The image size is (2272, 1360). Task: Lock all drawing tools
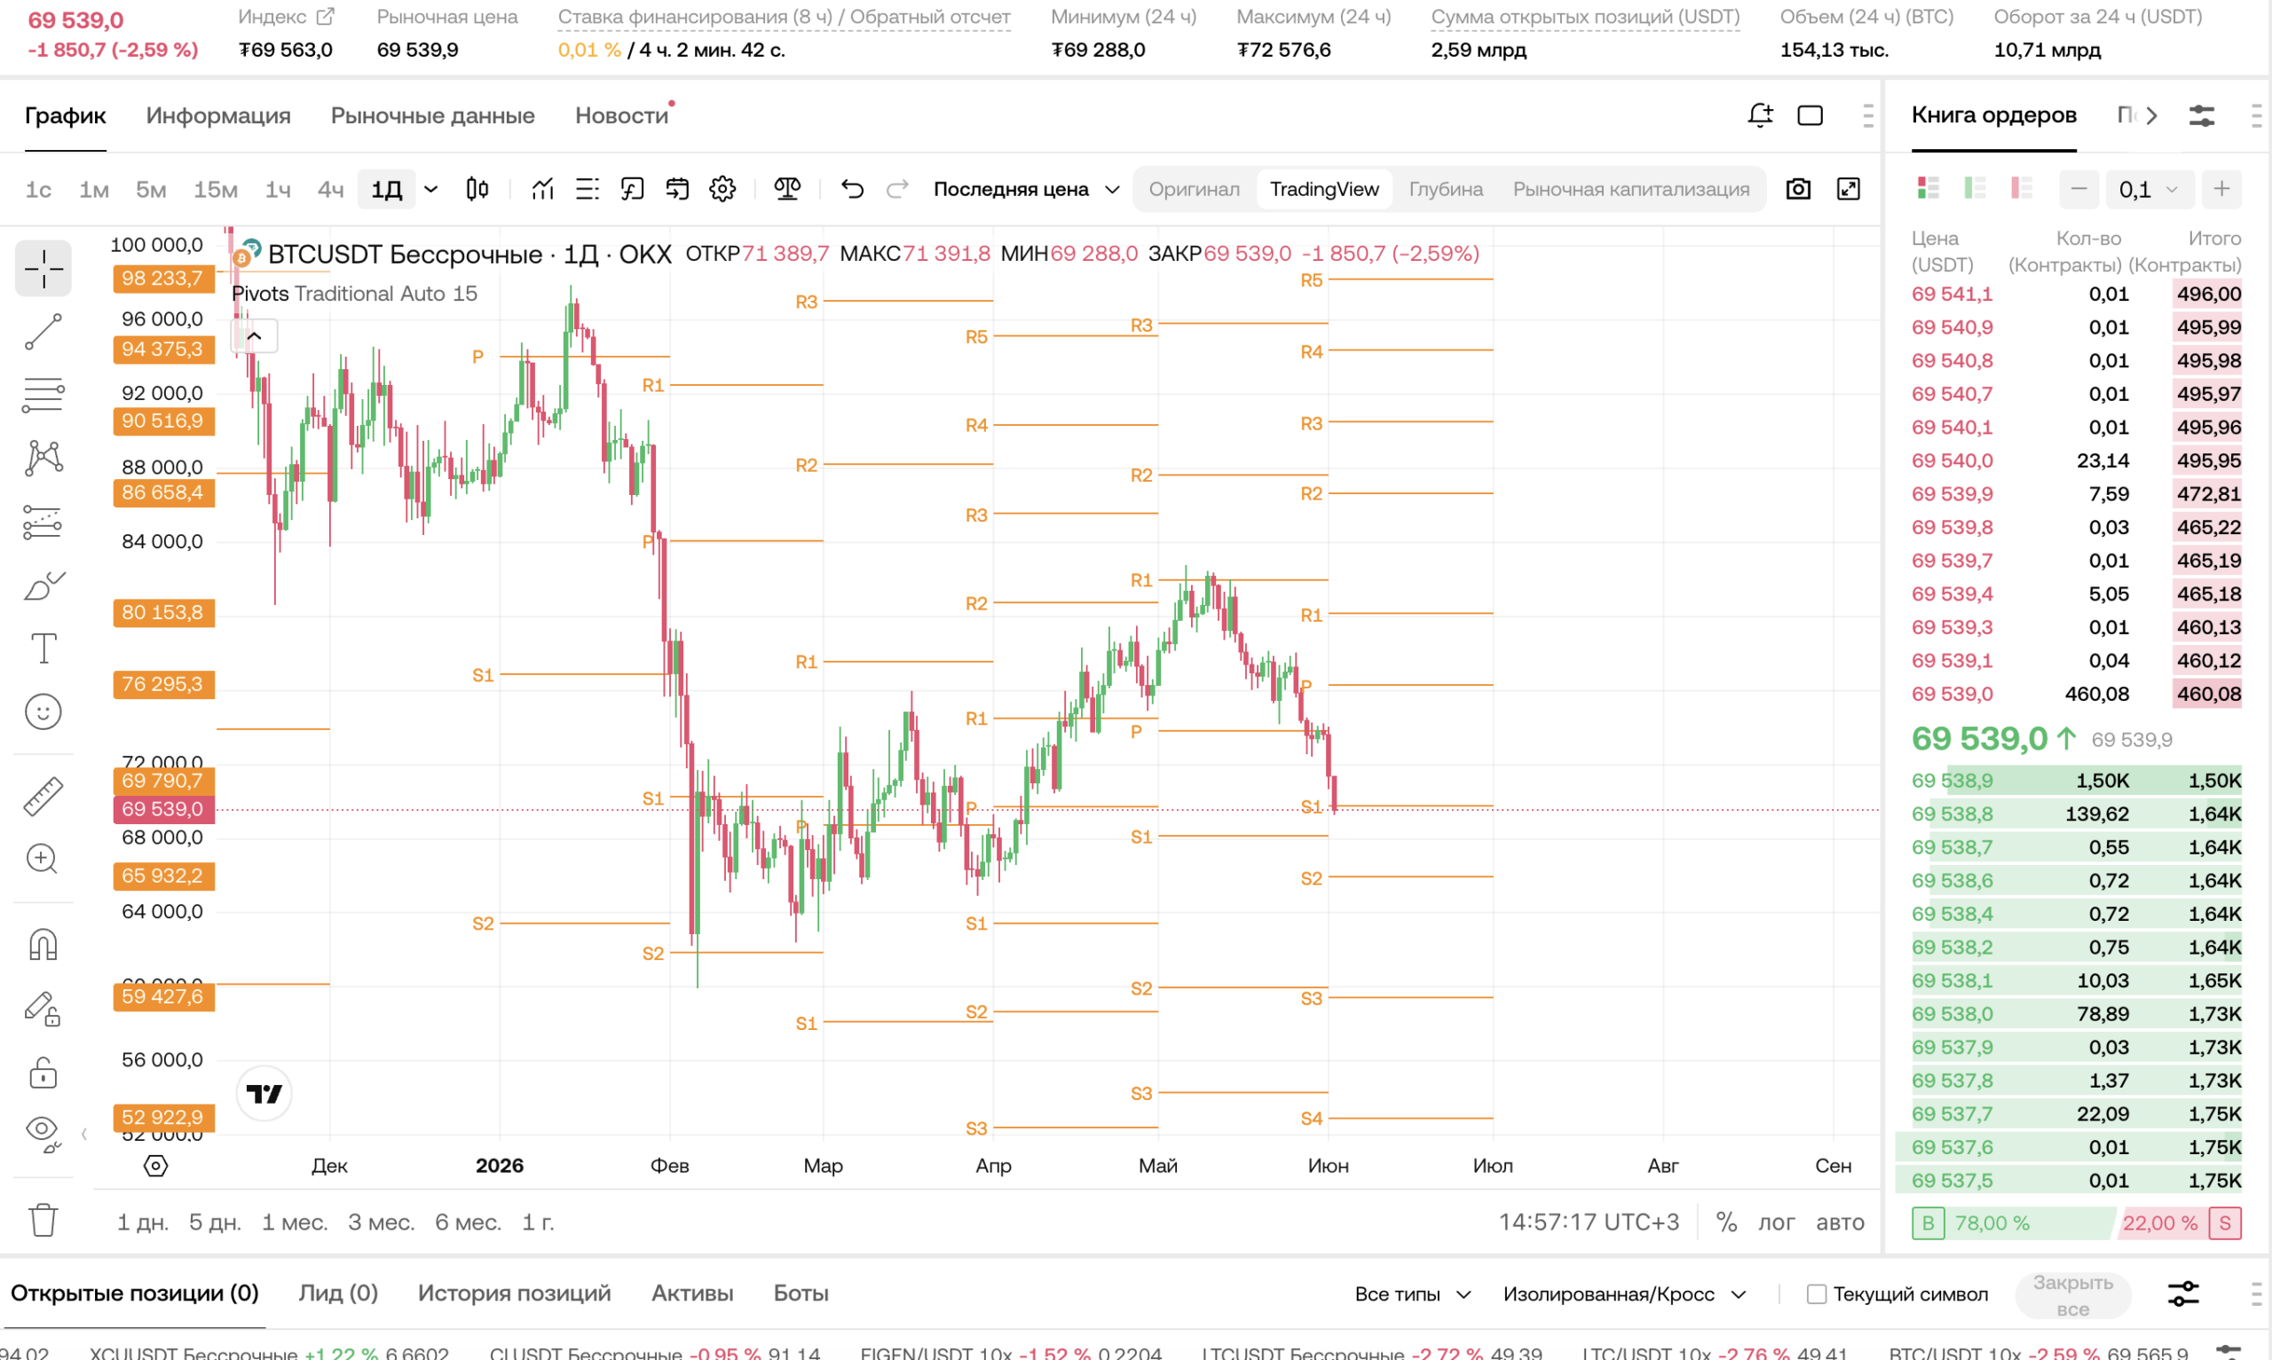pos(43,1072)
